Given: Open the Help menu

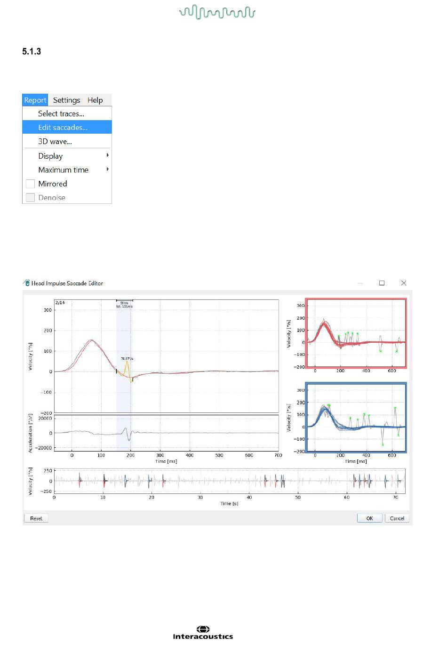Looking at the screenshot, I should coord(95,100).
